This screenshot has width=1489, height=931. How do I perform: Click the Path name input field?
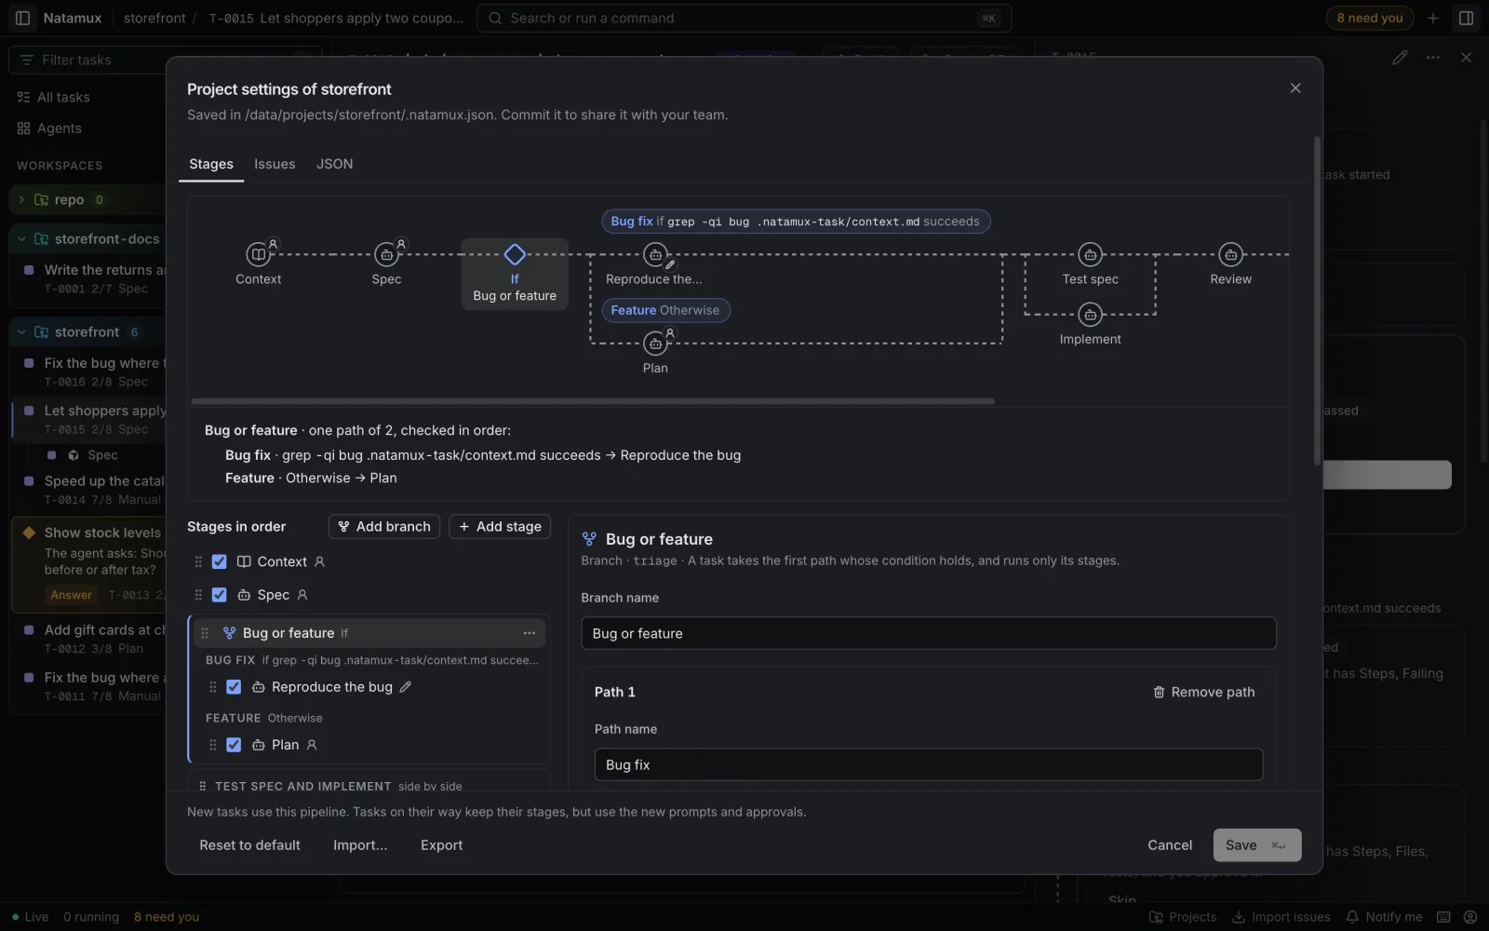click(x=928, y=764)
